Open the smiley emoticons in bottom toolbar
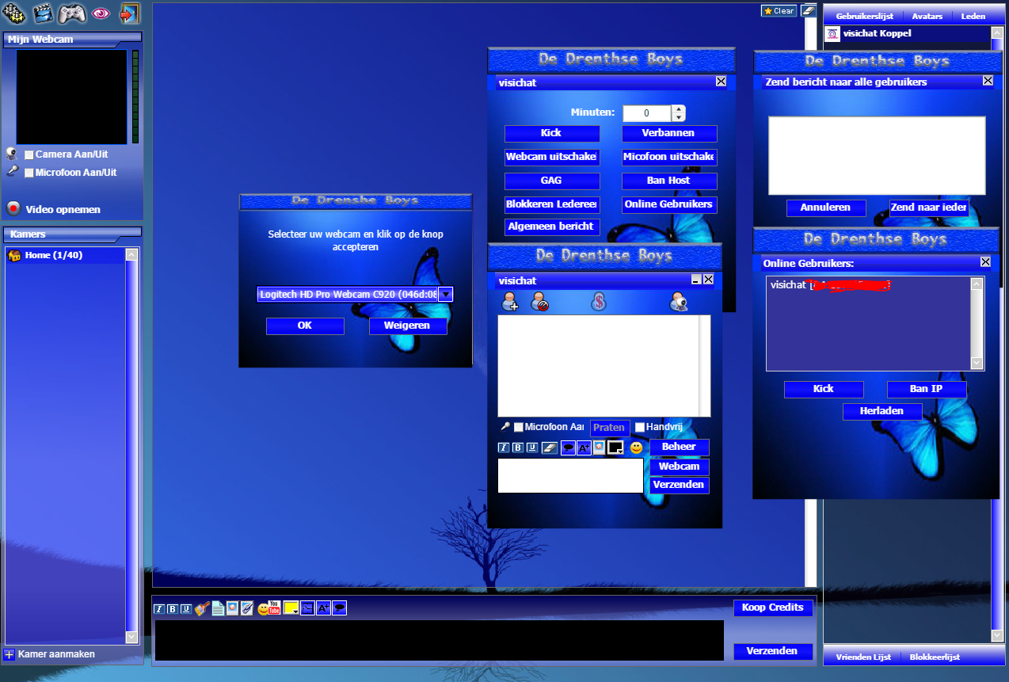1009x682 pixels. tap(262, 609)
